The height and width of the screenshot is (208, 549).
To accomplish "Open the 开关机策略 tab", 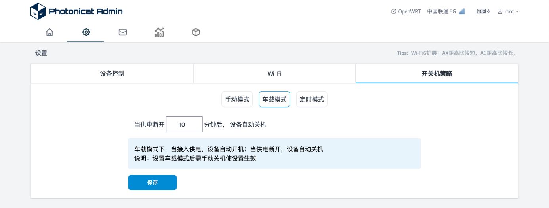I will (437, 74).
